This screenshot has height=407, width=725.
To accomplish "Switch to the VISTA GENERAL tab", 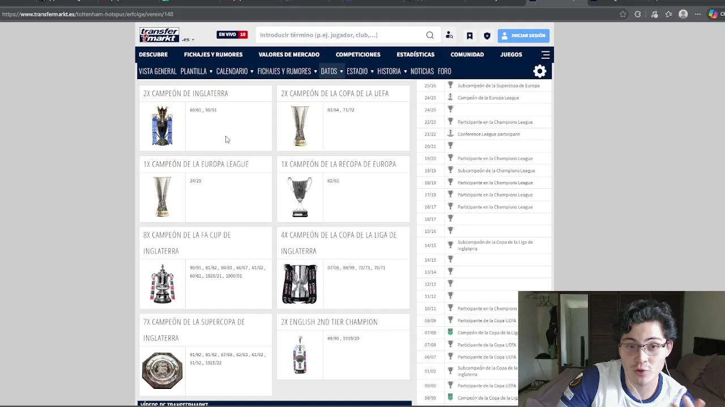I will pos(157,71).
